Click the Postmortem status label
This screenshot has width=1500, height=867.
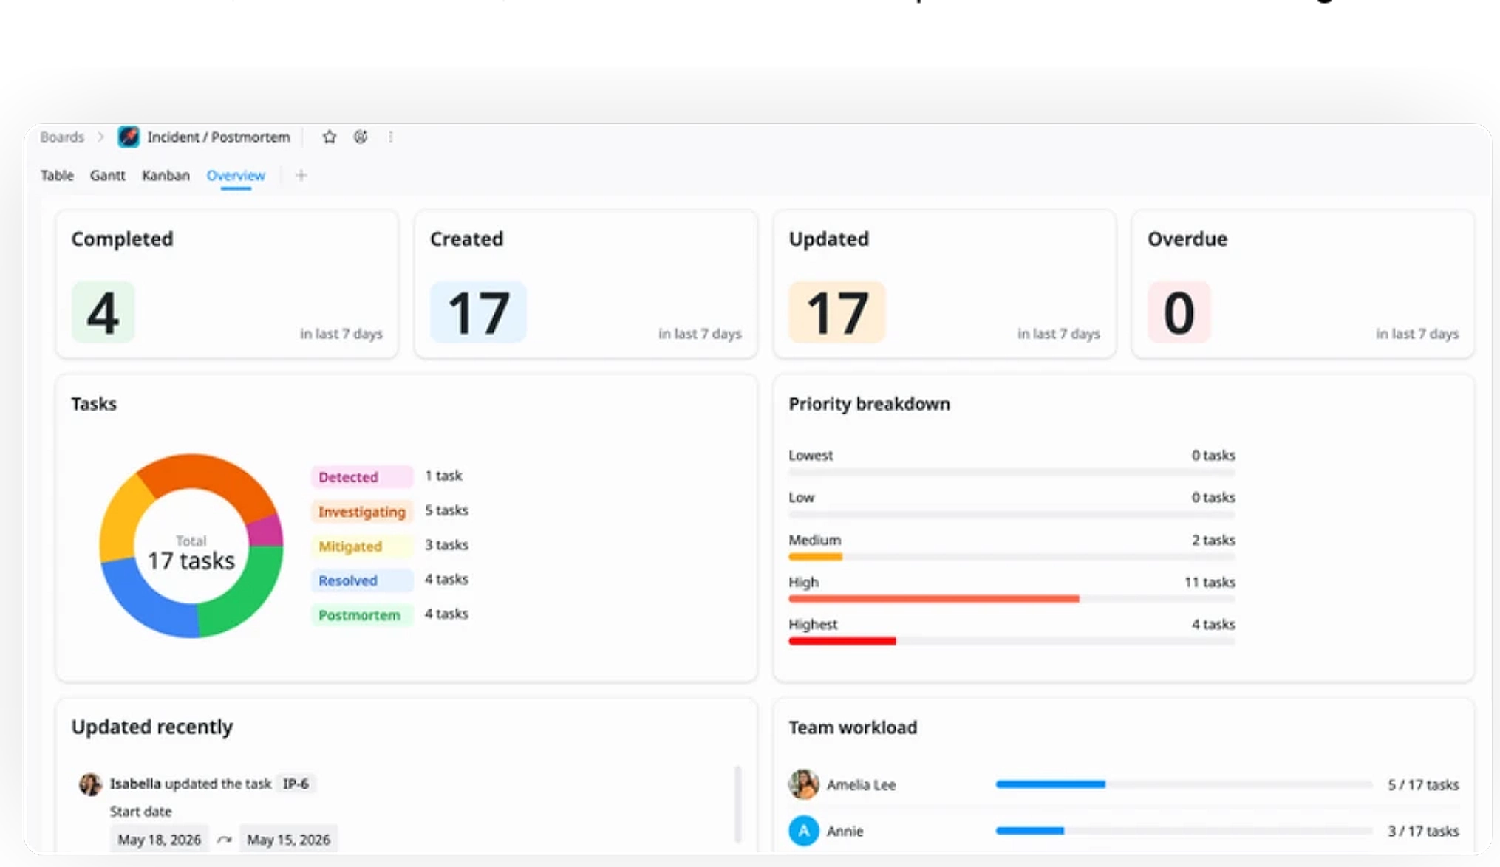coord(361,615)
